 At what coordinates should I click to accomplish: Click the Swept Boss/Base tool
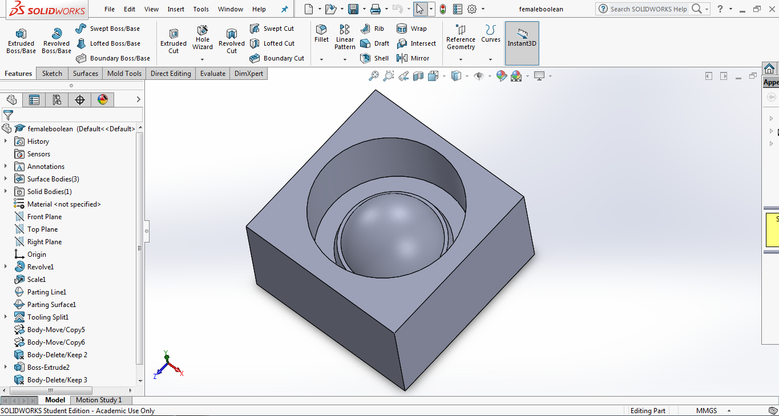[107, 29]
